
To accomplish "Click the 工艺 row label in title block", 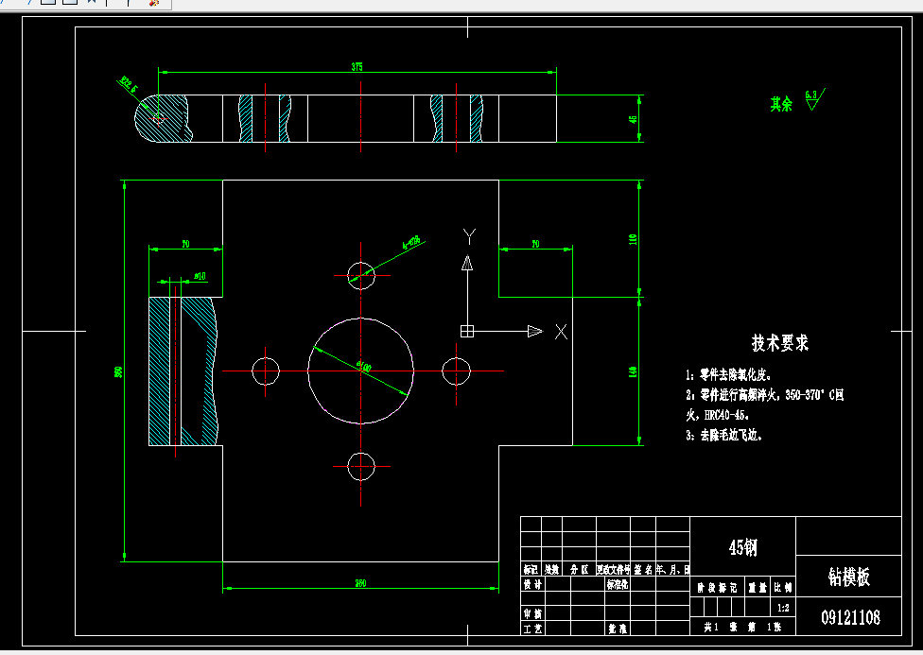I will (x=532, y=629).
